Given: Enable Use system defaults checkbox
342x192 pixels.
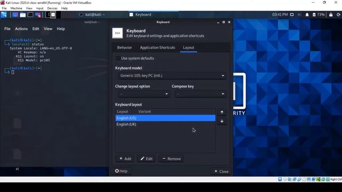Looking at the screenshot, I should 118,58.
